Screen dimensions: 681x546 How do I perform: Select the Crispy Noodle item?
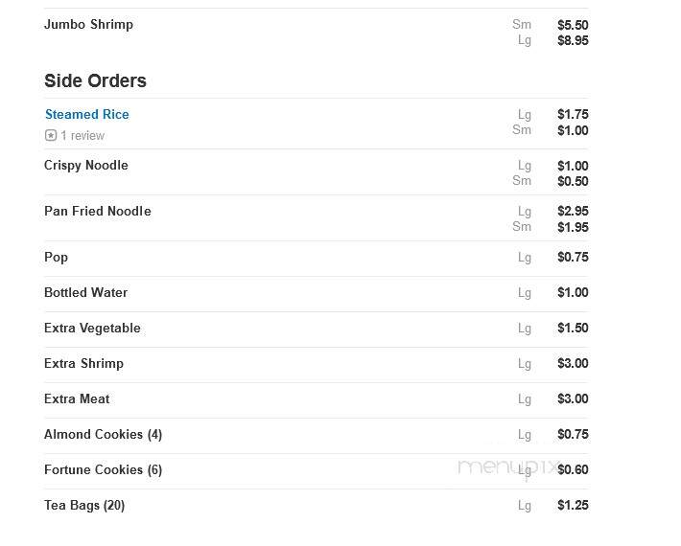tap(86, 166)
